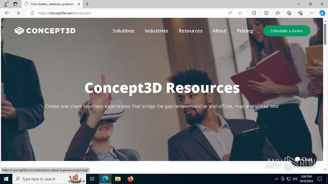Open Tab actions menu
Image resolution: width=328 pixels, height=184 pixels.
pos(15,4)
